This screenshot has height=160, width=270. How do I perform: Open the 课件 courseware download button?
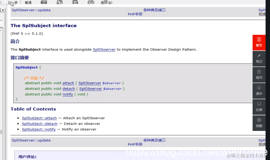tap(259, 91)
